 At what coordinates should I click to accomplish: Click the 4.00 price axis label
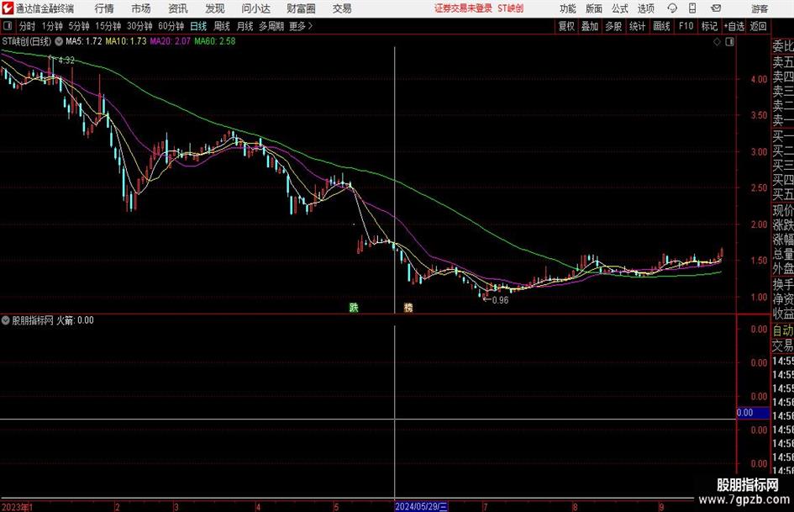(759, 79)
